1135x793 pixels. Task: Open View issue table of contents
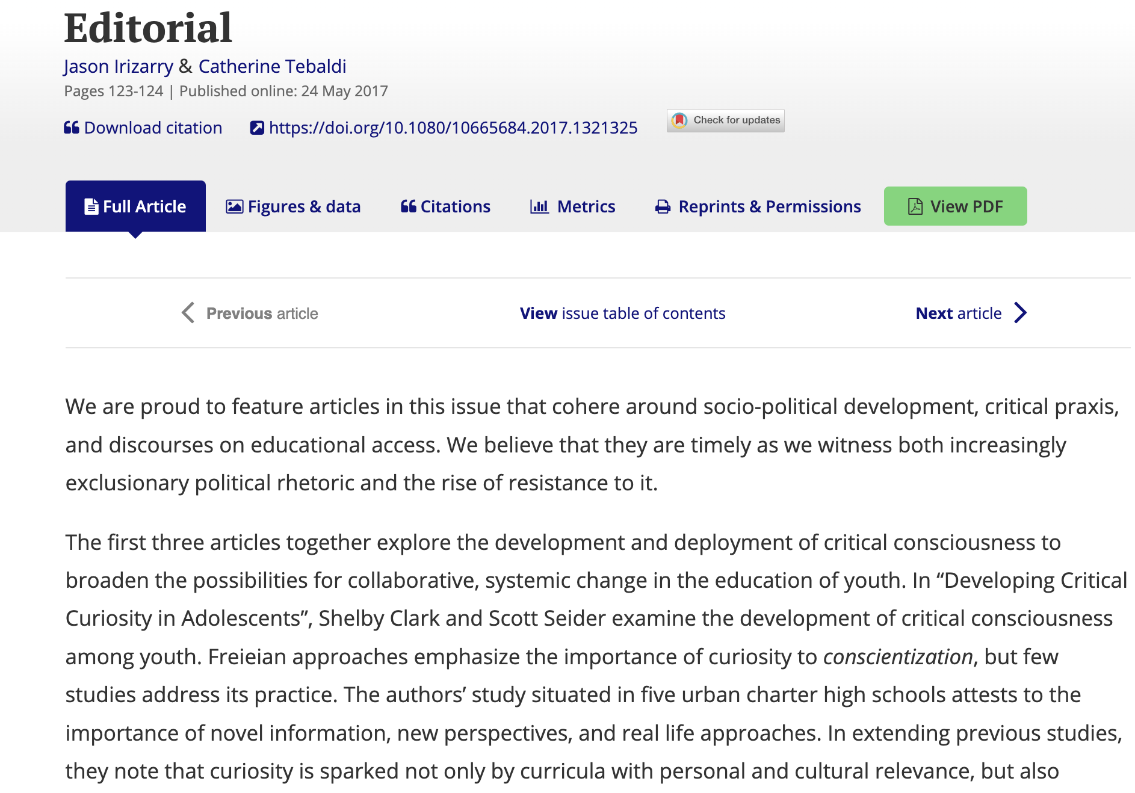tap(622, 313)
